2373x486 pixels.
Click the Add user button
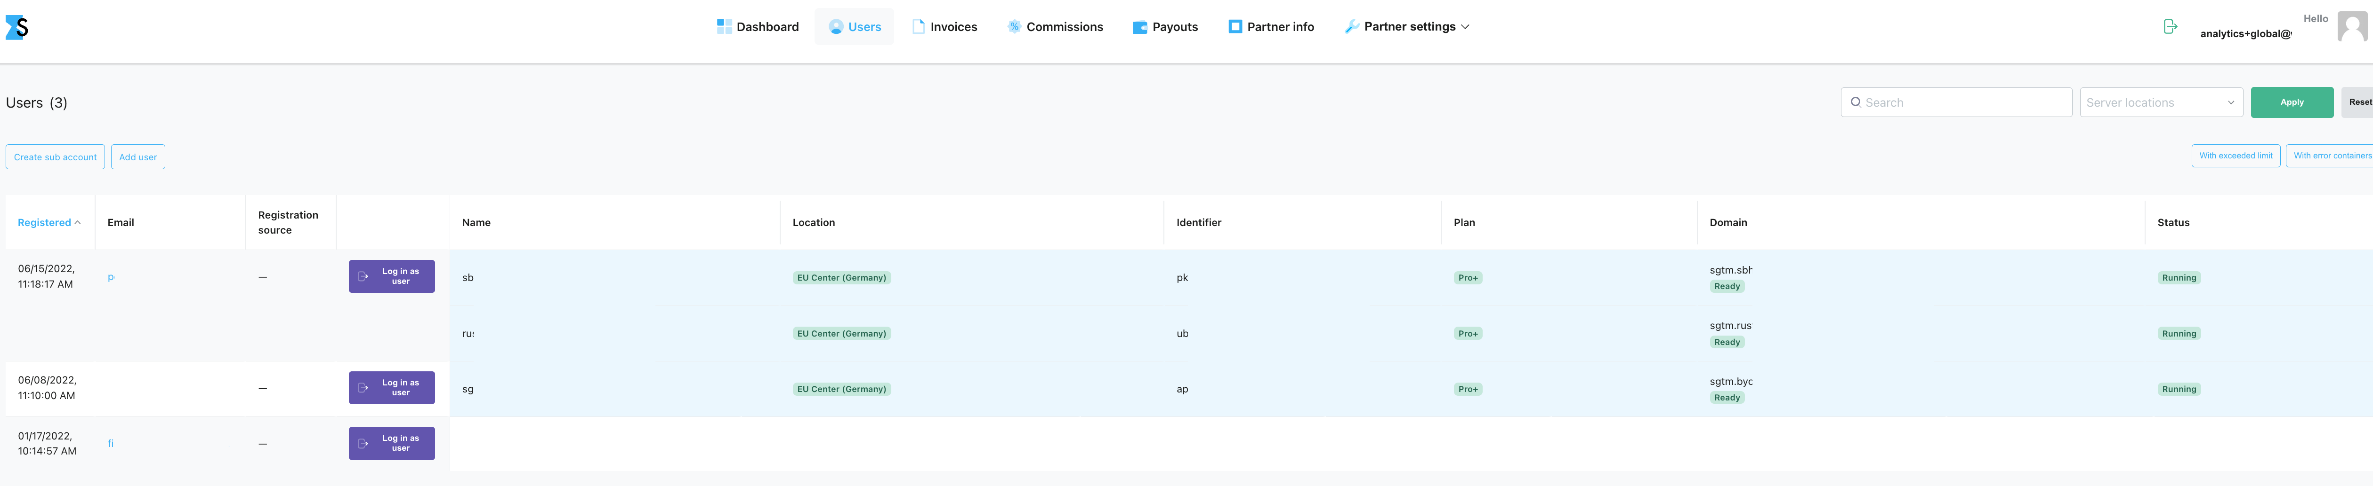138,157
